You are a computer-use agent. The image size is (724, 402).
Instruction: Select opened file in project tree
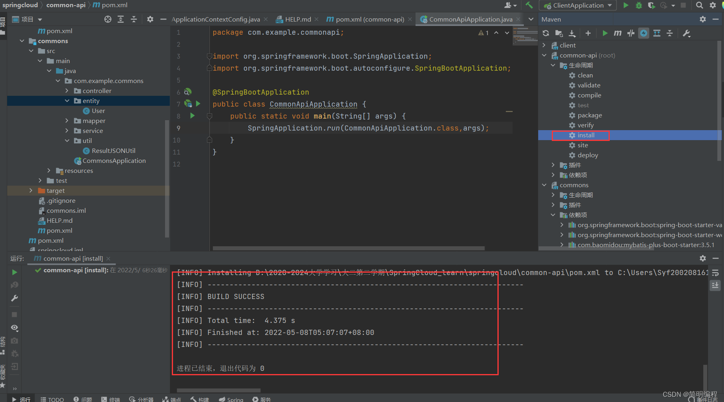108,19
